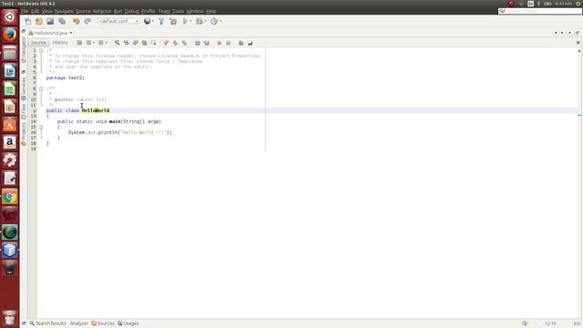Click Last Edit icon in editor toolbar
Screen dimensions: 583x328
[79, 43]
